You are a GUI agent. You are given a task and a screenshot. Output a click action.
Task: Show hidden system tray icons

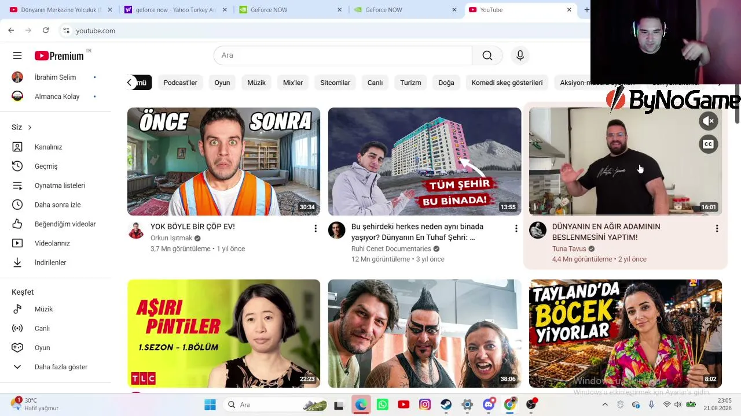tap(605, 404)
